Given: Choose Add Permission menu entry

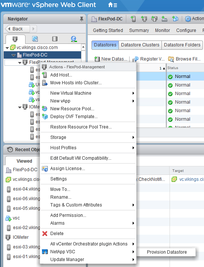Looking at the screenshot, I should pyautogui.click(x=88, y=215).
